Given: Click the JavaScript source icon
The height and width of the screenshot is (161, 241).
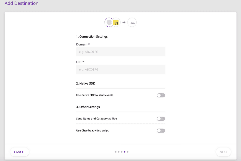Looking at the screenshot, I should point(116,23).
